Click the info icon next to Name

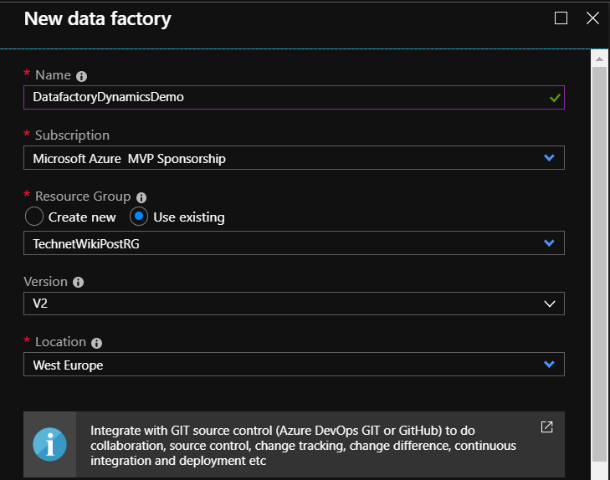tap(81, 76)
